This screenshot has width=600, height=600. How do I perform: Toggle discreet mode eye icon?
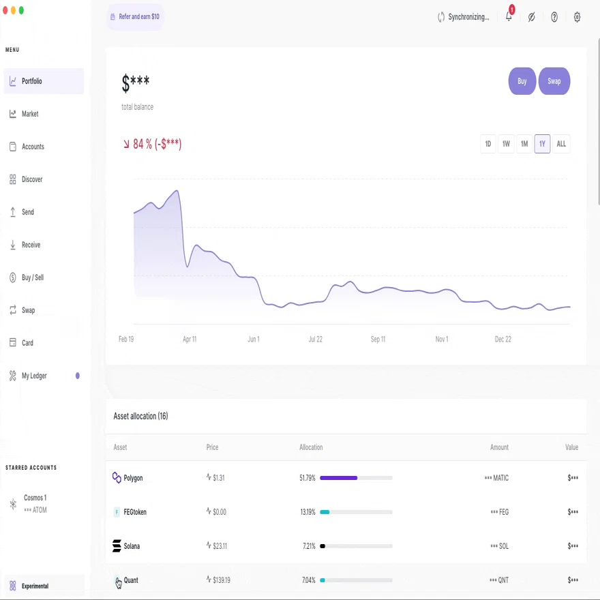[x=532, y=17]
